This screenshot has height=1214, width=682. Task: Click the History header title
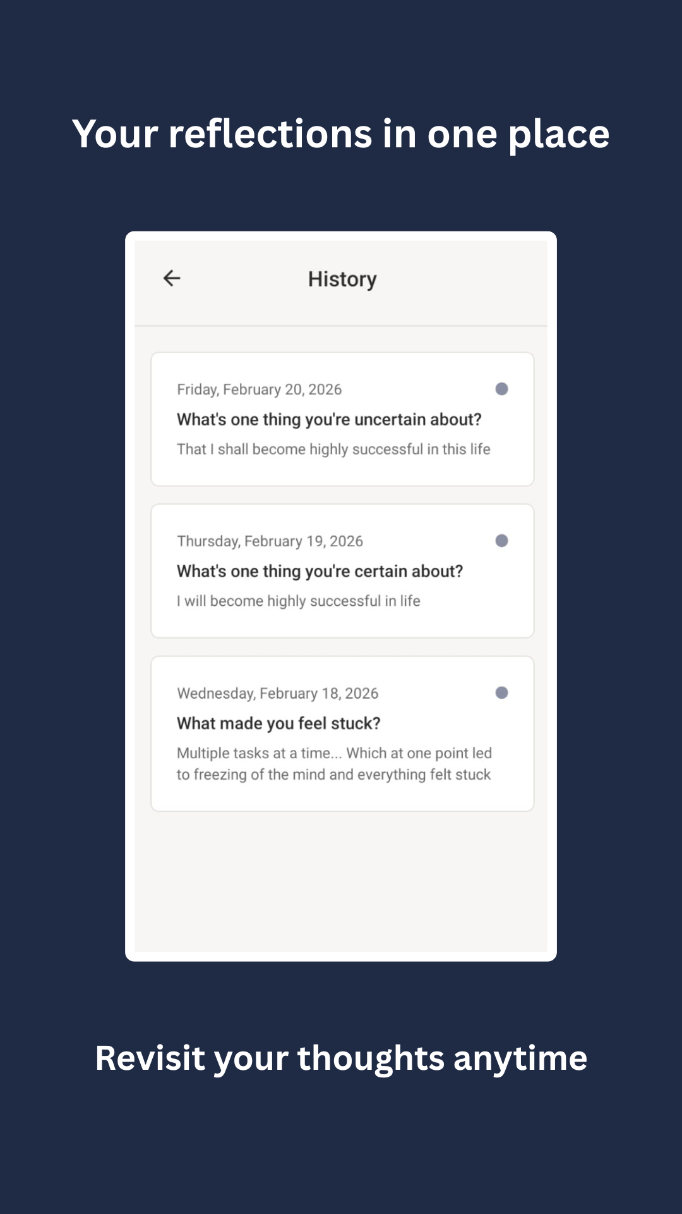point(342,279)
